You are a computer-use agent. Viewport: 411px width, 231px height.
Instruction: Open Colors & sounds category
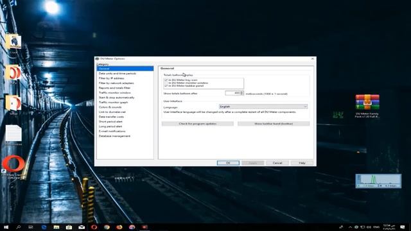[110, 107]
